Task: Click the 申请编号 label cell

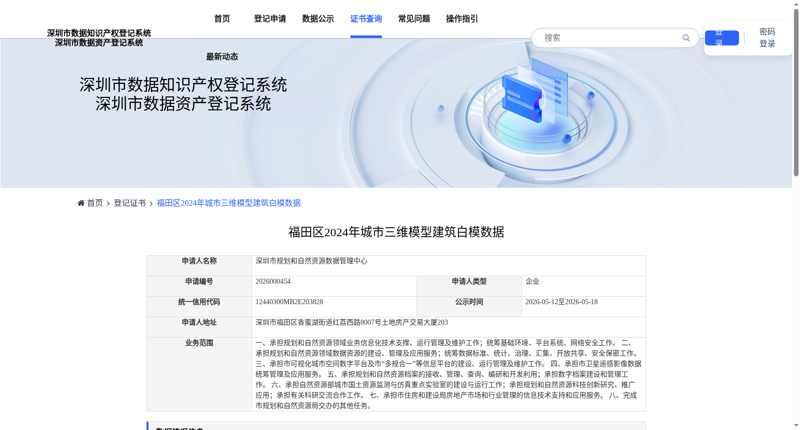Action: [x=199, y=286]
